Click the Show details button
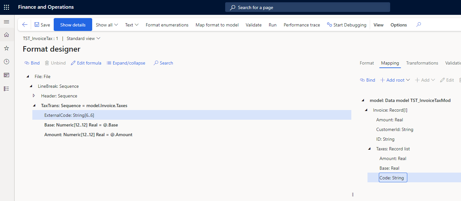The width and height of the screenshot is (461, 201). coord(73,25)
